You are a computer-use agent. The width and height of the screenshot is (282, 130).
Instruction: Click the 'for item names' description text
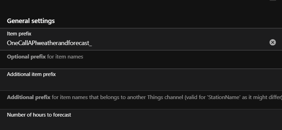click(65, 57)
